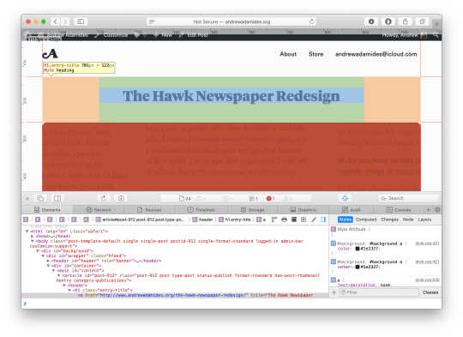Open the Share menu in Safari toolbar

[405, 21]
